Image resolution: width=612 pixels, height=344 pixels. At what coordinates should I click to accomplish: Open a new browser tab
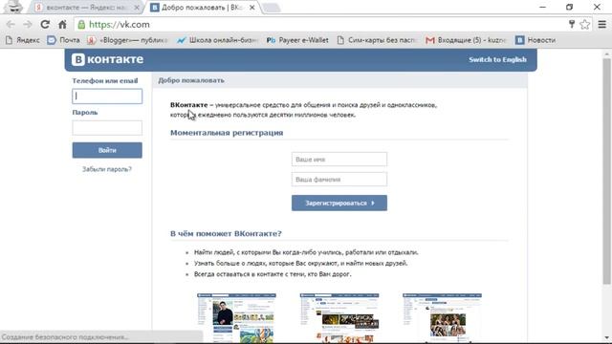click(x=271, y=8)
